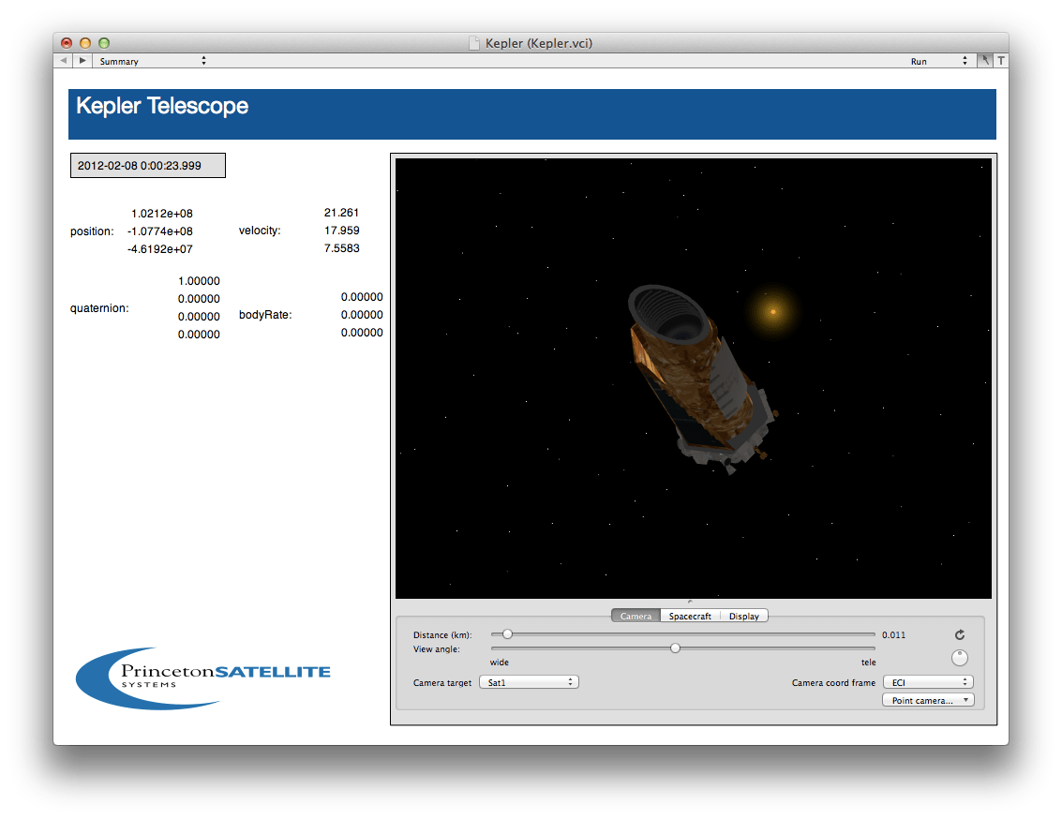Click the velocity value 17.959

click(341, 231)
